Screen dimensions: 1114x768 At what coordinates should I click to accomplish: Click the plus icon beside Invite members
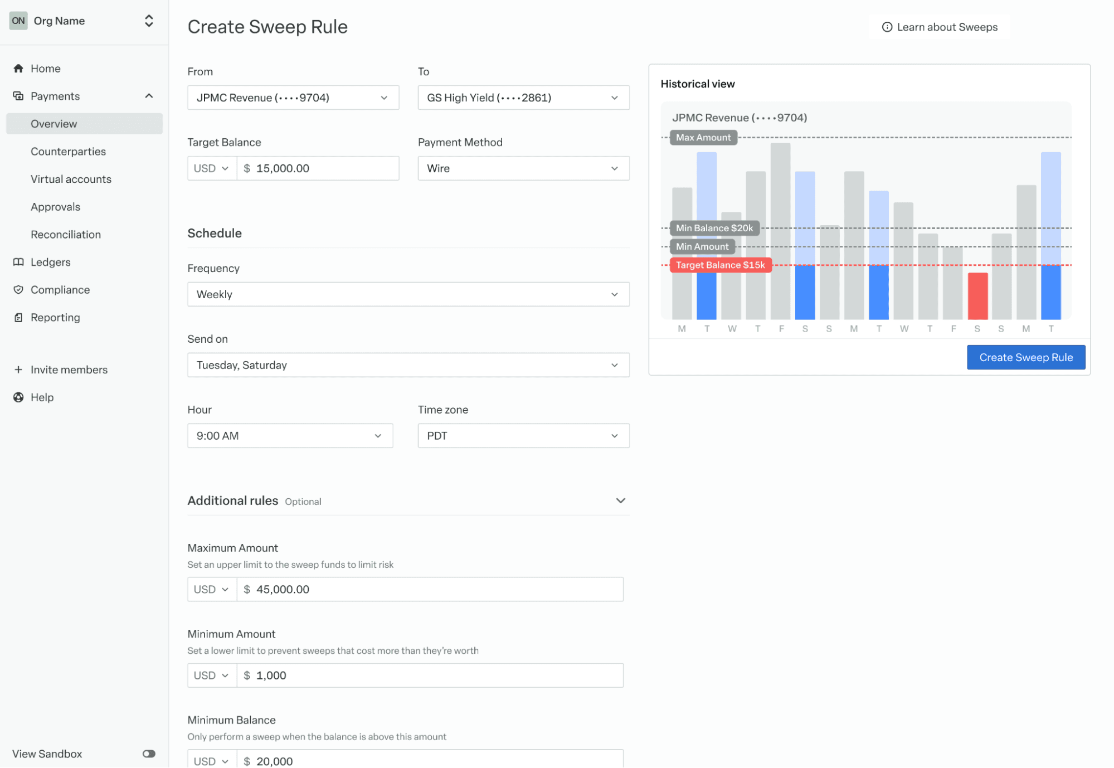[x=18, y=370]
